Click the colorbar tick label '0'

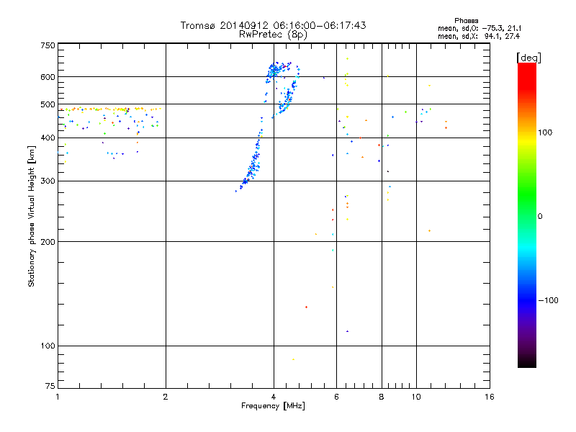[540, 217]
